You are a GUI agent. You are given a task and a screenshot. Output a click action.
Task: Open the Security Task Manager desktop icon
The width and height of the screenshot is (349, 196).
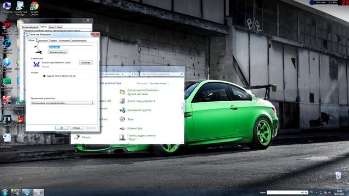point(21,9)
